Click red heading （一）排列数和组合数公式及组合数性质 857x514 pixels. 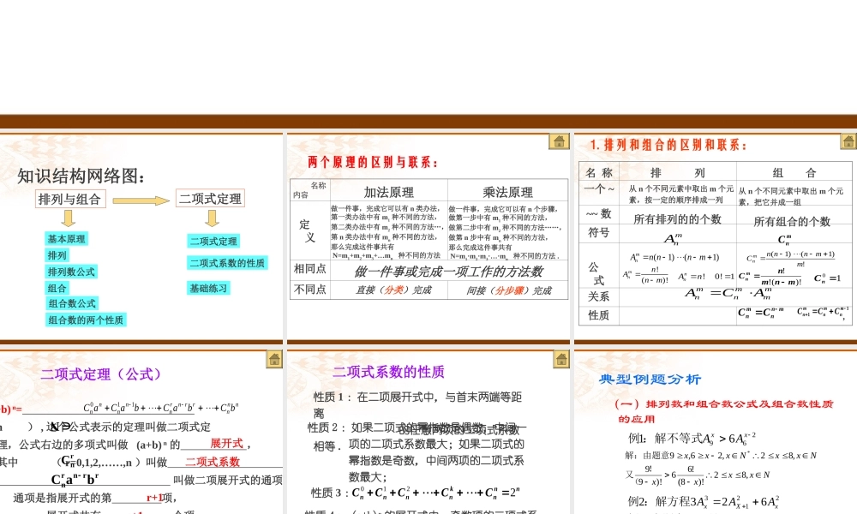tap(724, 410)
